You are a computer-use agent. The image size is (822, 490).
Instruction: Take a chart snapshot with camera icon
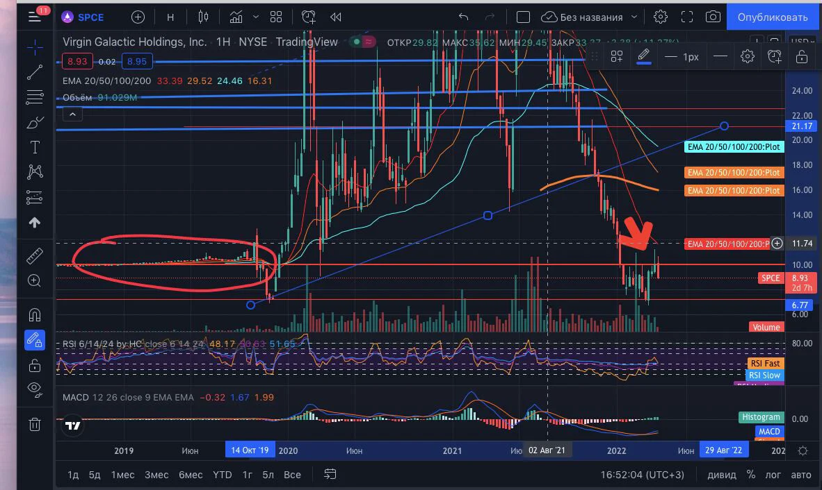pos(713,17)
